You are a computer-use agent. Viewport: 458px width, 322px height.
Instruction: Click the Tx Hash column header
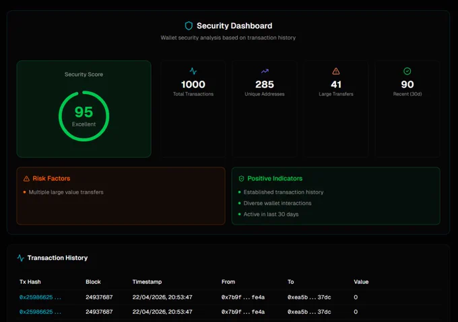click(30, 282)
